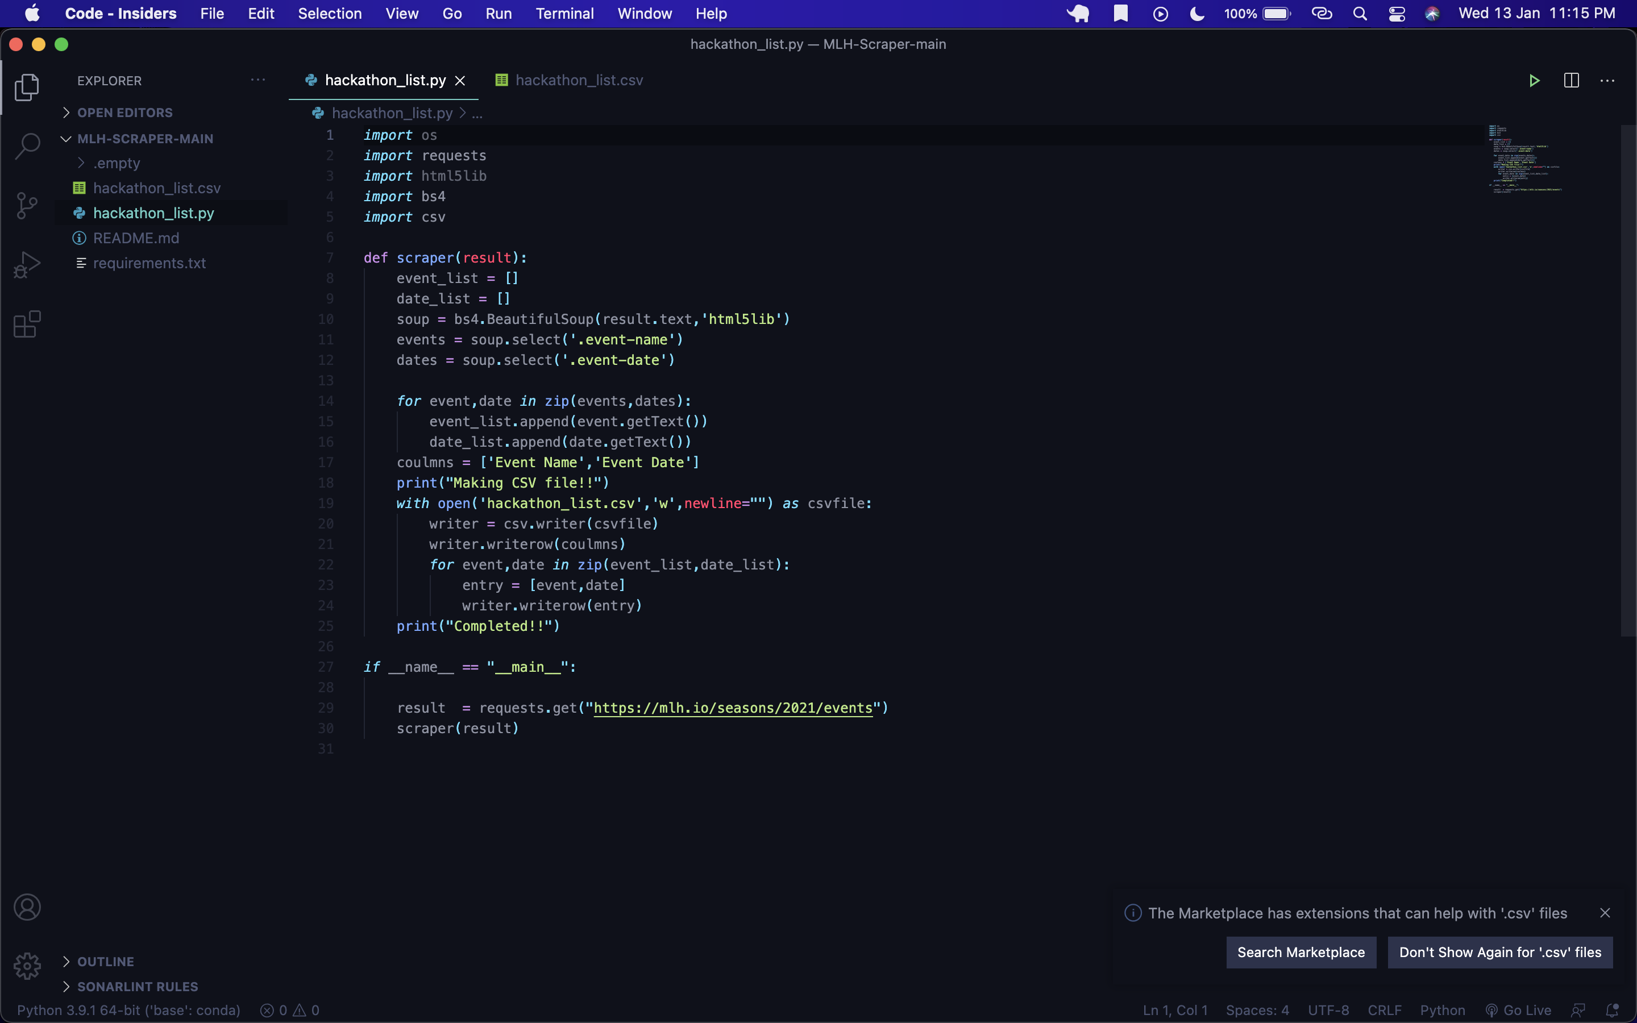Screen dimensions: 1637x1023
Task: Open the Run and Debug view
Action: [x=27, y=264]
